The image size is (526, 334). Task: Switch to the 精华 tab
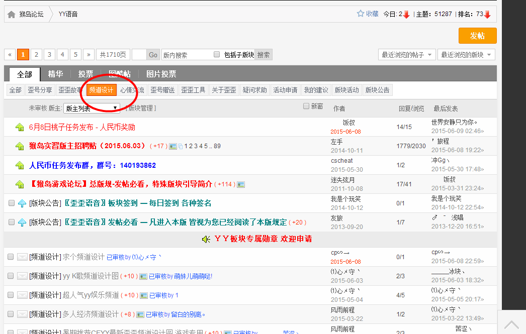click(55, 74)
